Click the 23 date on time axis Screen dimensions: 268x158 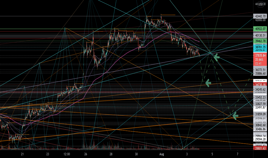[x=48, y=154]
